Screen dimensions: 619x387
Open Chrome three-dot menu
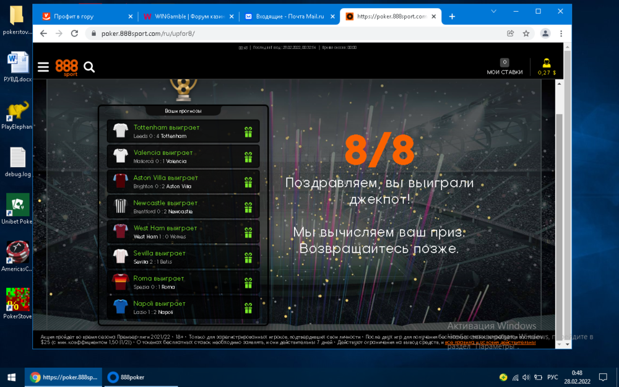[561, 33]
